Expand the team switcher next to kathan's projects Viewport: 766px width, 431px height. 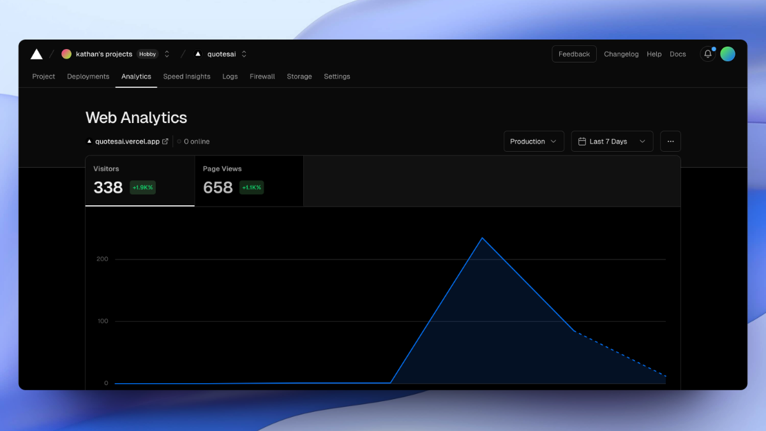pyautogui.click(x=167, y=54)
